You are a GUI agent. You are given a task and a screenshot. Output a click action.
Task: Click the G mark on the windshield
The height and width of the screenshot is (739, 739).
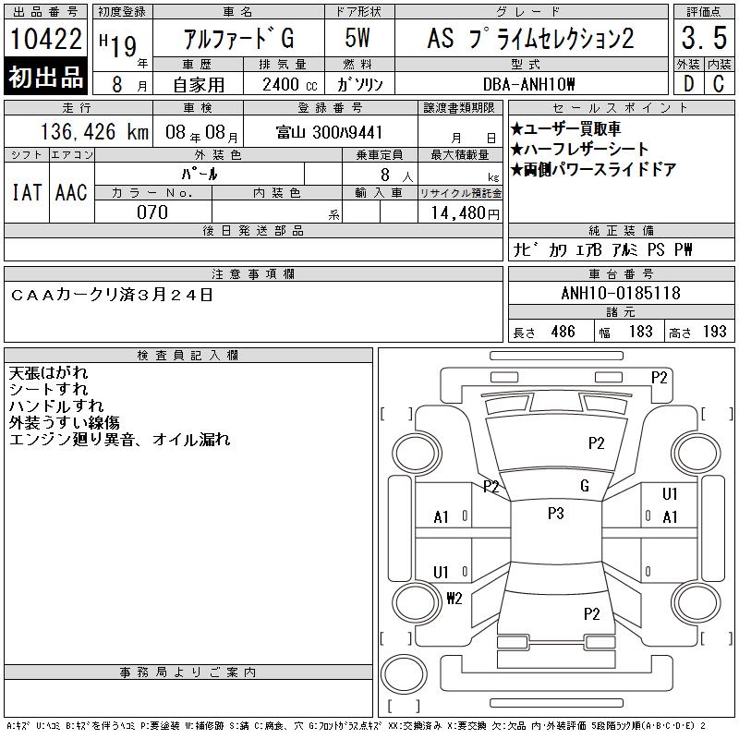[x=584, y=486]
